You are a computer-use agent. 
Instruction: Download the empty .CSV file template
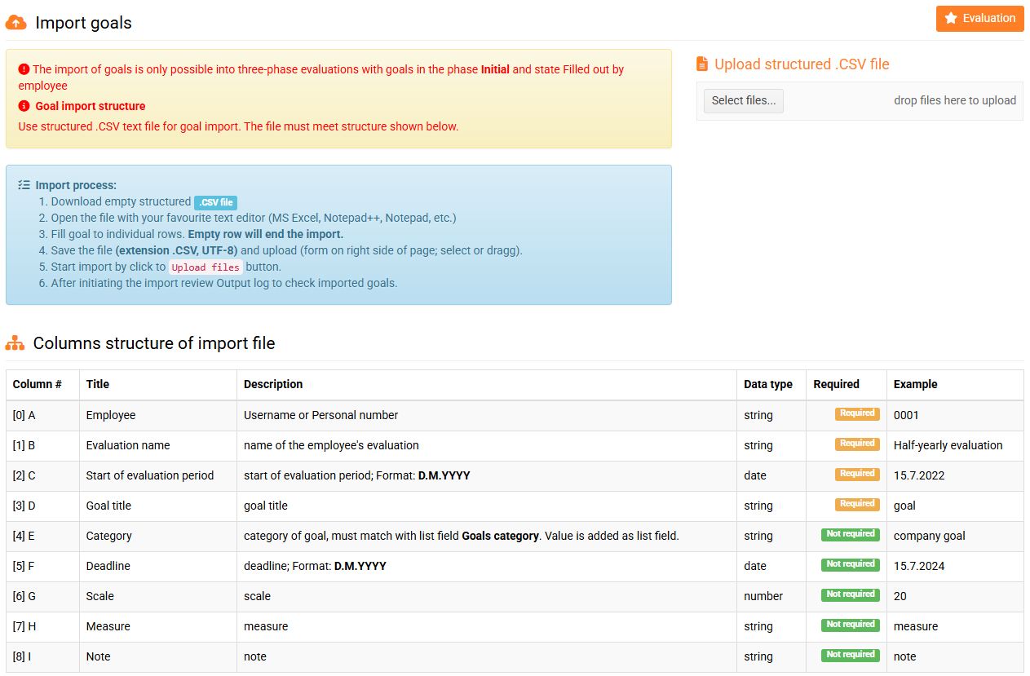click(x=215, y=202)
